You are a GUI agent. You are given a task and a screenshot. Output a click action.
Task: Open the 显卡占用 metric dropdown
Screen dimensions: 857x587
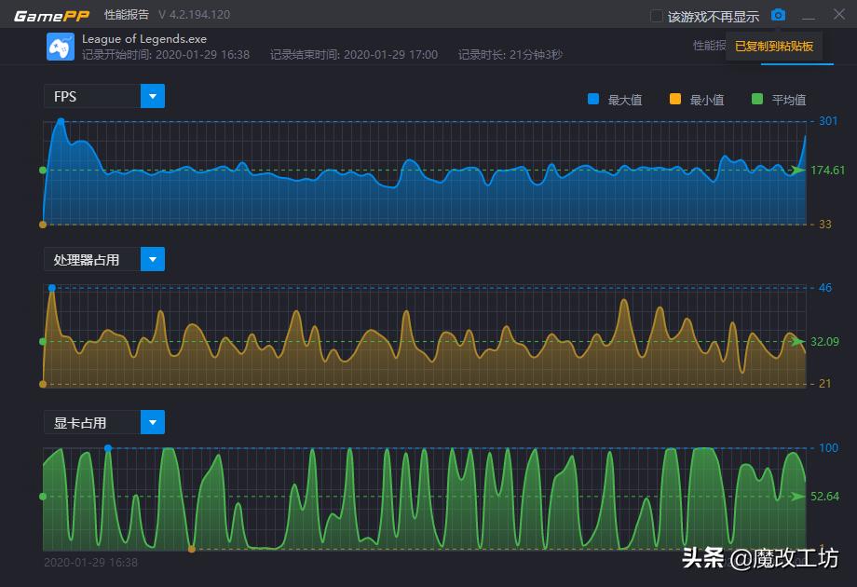click(x=152, y=422)
